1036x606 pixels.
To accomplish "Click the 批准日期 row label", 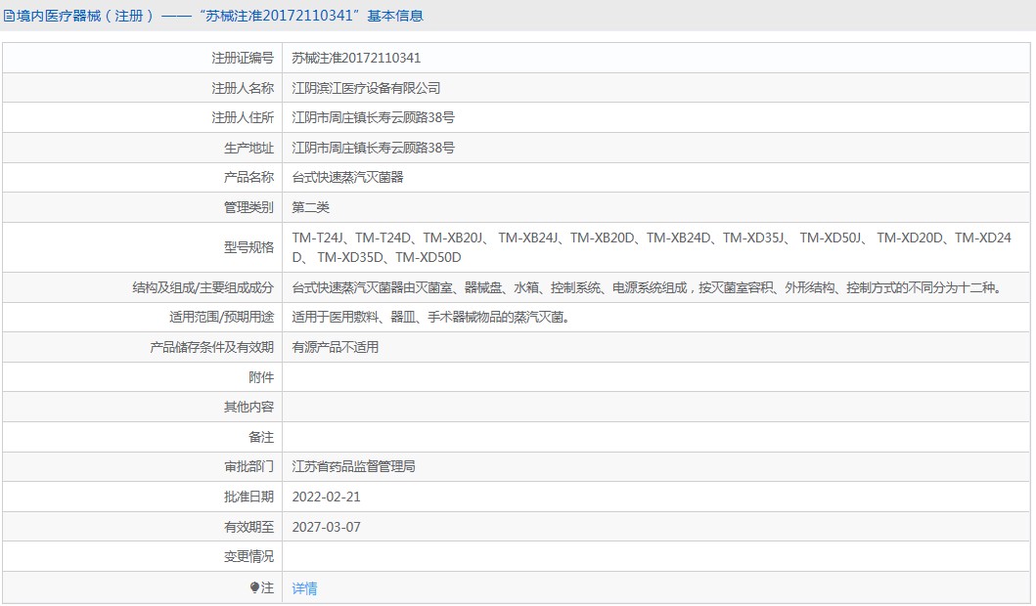I will [x=248, y=497].
